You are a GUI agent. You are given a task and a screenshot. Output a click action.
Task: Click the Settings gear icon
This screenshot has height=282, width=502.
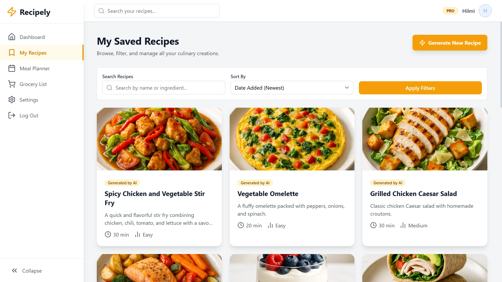click(x=12, y=100)
